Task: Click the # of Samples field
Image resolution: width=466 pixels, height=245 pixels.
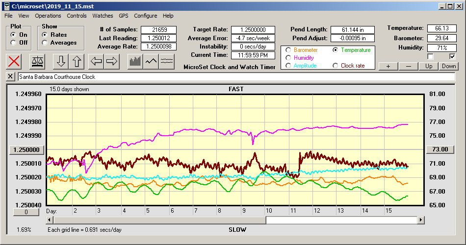Action: click(x=159, y=30)
